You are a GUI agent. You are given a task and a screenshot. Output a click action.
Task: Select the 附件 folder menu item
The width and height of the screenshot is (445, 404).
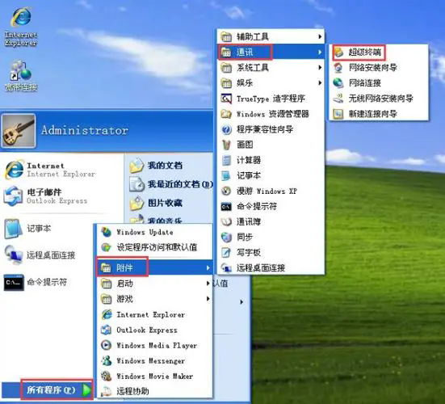(154, 267)
